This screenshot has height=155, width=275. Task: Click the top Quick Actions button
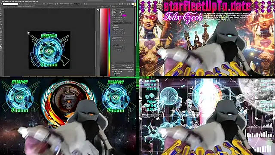(x=119, y=47)
